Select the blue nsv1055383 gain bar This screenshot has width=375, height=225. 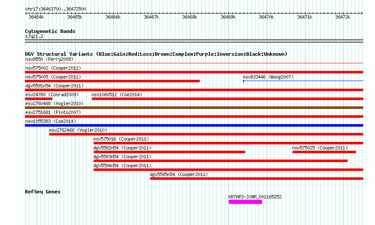point(194,125)
